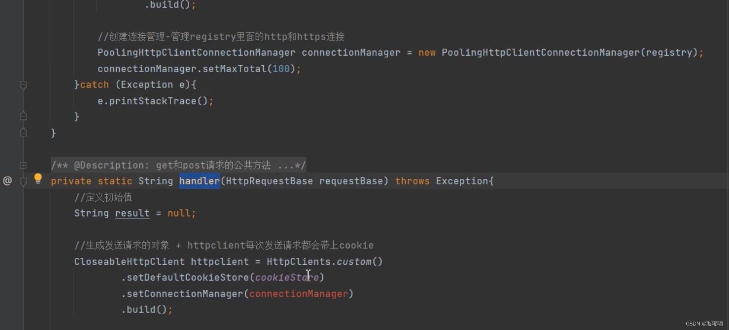Click the setMaxTotal method call

pos(234,69)
